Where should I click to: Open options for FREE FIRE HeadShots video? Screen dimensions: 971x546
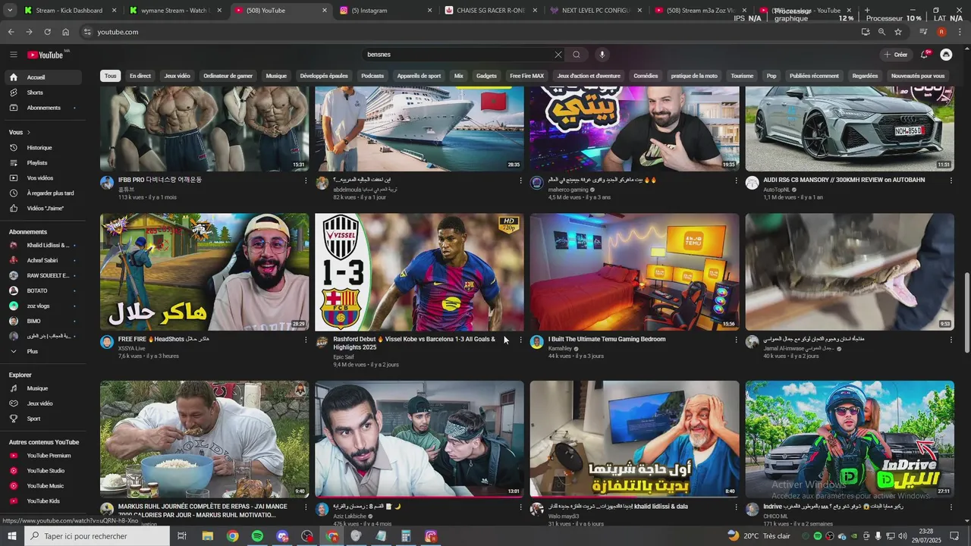306,340
